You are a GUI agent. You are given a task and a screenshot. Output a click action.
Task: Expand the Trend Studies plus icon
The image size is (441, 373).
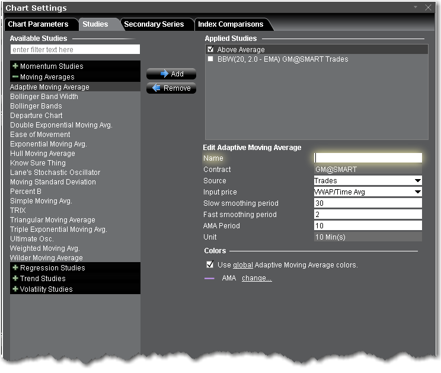click(15, 279)
